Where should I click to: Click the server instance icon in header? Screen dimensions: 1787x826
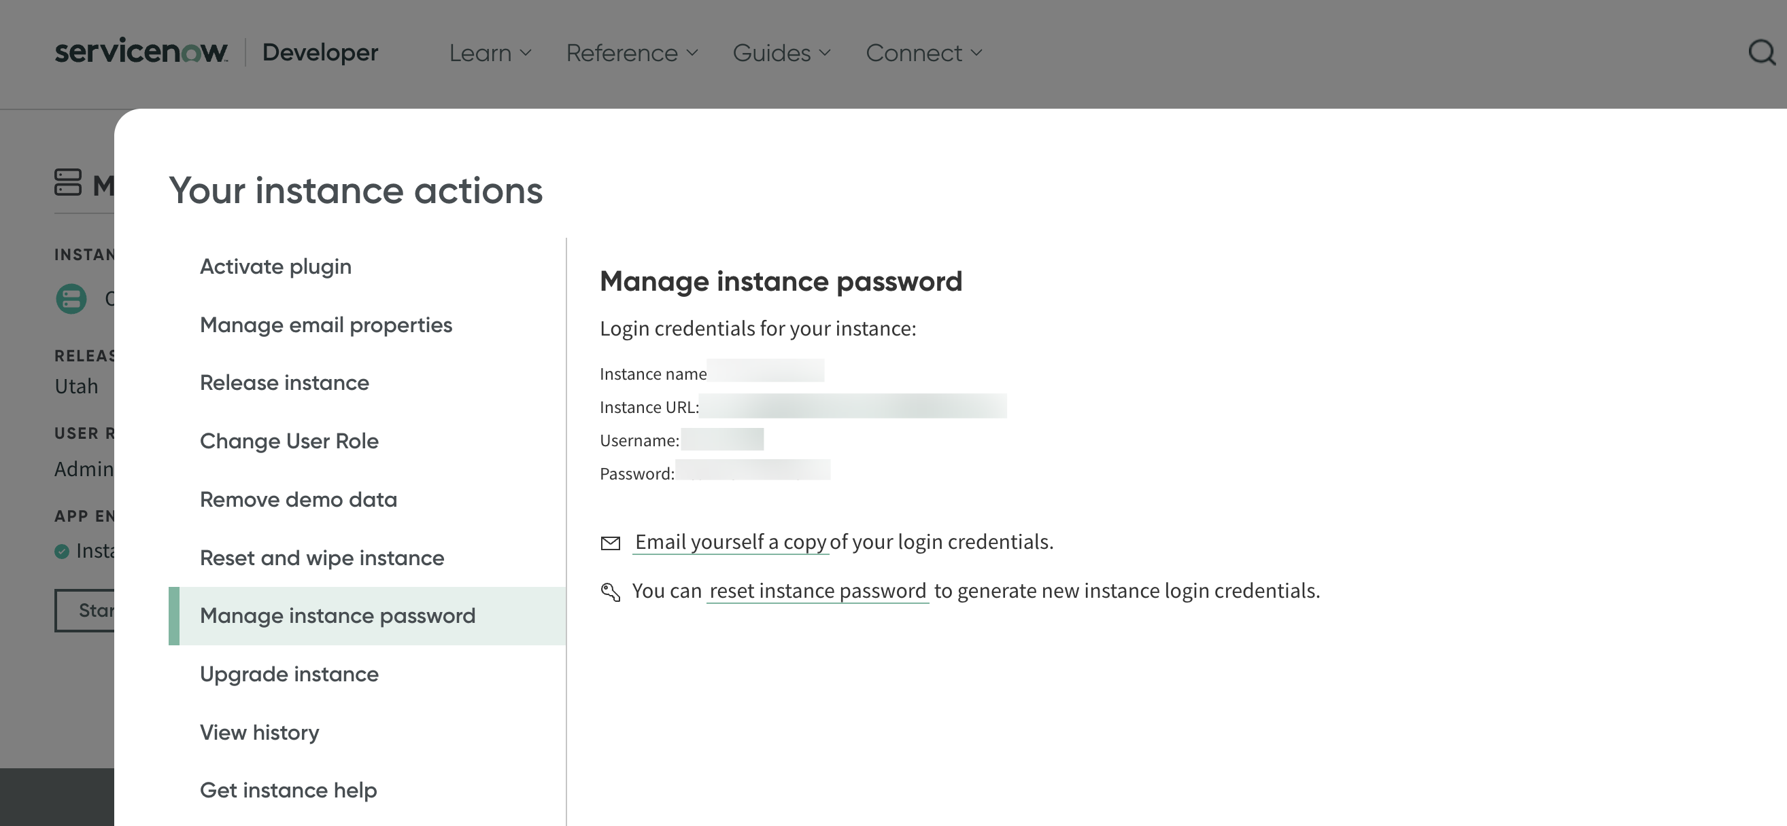(68, 183)
